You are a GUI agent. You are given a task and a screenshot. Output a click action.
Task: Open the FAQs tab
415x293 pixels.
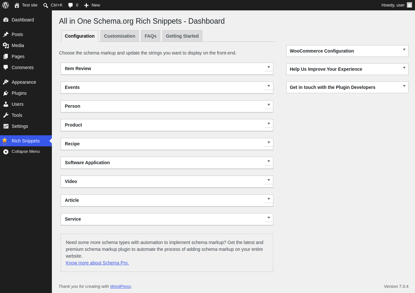click(150, 36)
